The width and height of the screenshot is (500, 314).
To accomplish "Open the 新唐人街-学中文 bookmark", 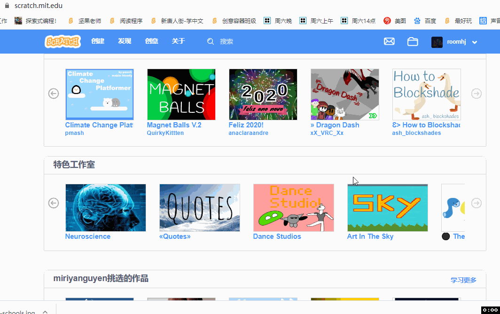I will coord(177,21).
